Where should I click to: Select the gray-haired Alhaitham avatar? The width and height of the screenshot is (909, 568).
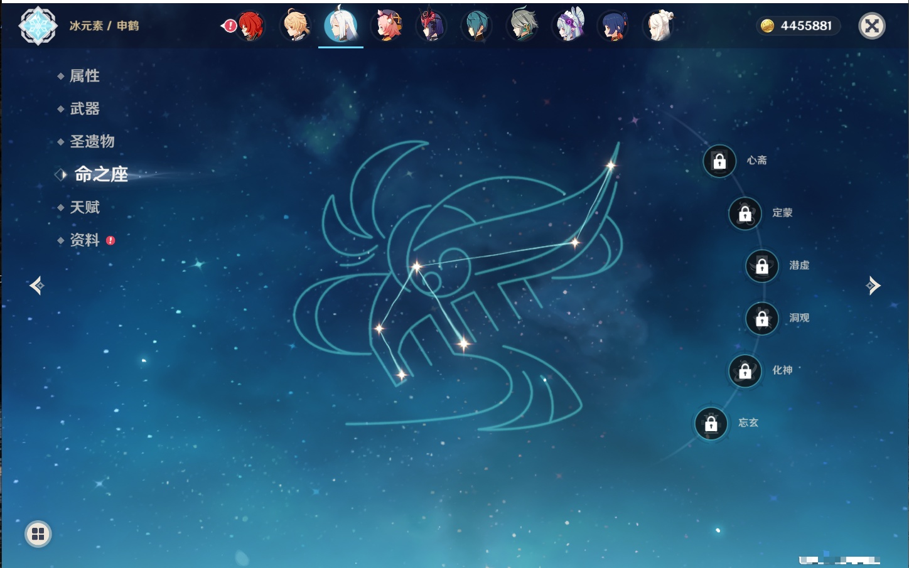(522, 26)
